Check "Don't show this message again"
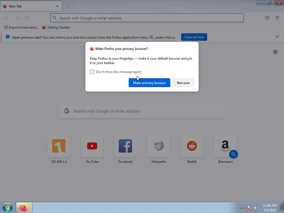Image resolution: width=284 pixels, height=213 pixels. pos(92,72)
